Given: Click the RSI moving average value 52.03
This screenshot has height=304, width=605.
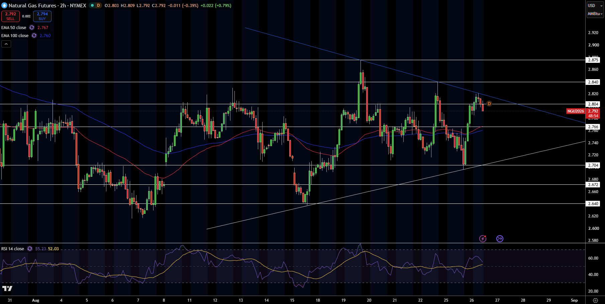Looking at the screenshot, I should [x=53, y=249].
